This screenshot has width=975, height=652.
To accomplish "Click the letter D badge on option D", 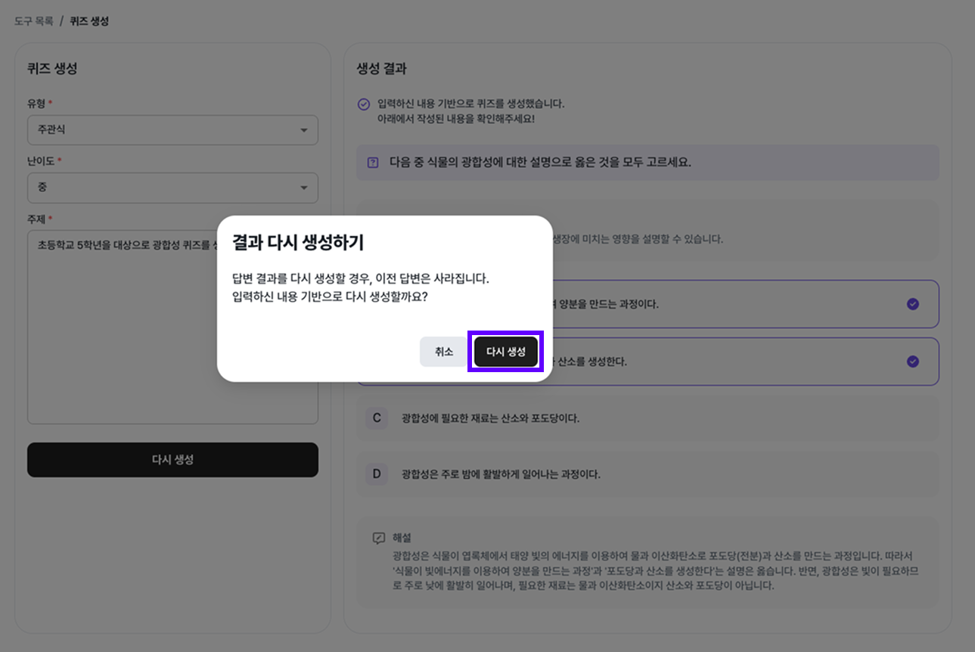I will pos(377,474).
